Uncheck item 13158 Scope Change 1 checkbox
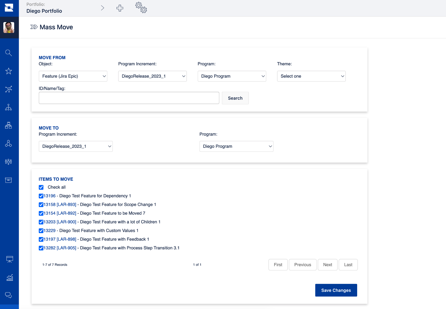Viewport: 446px width, 309px height. 41,205
